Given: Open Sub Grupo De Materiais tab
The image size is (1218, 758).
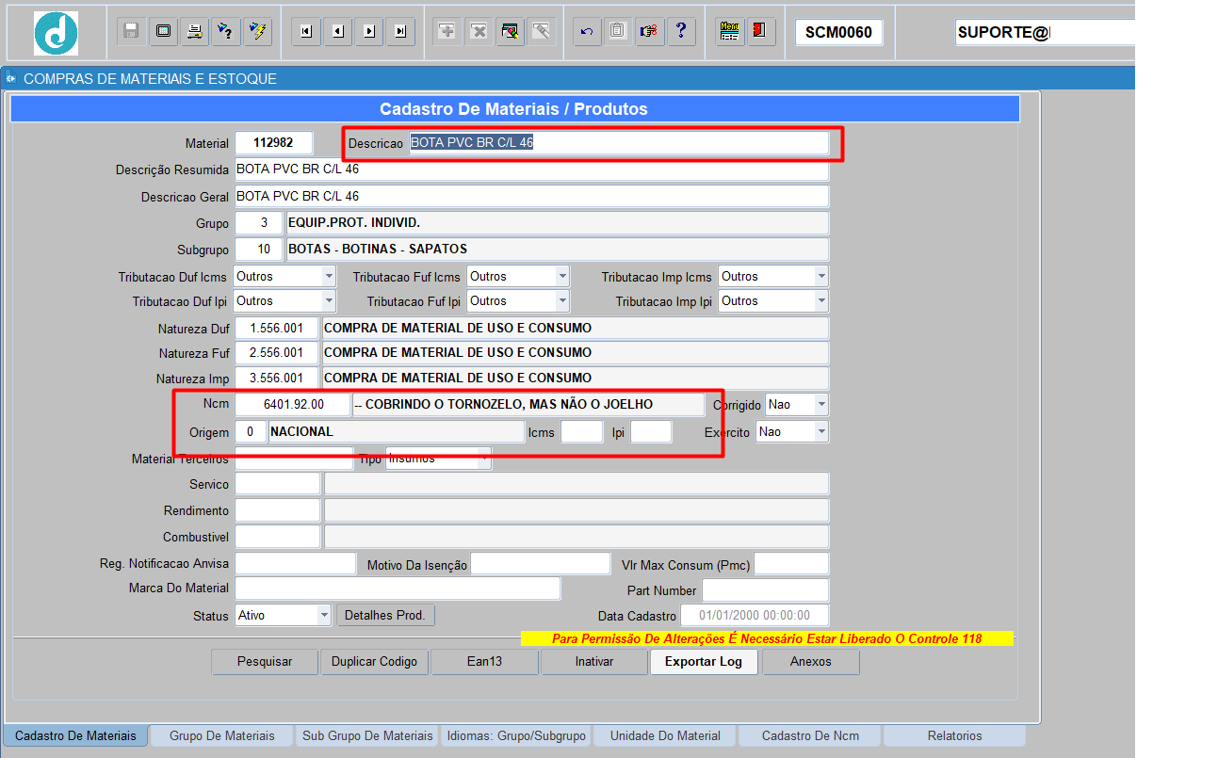Looking at the screenshot, I should click(367, 735).
